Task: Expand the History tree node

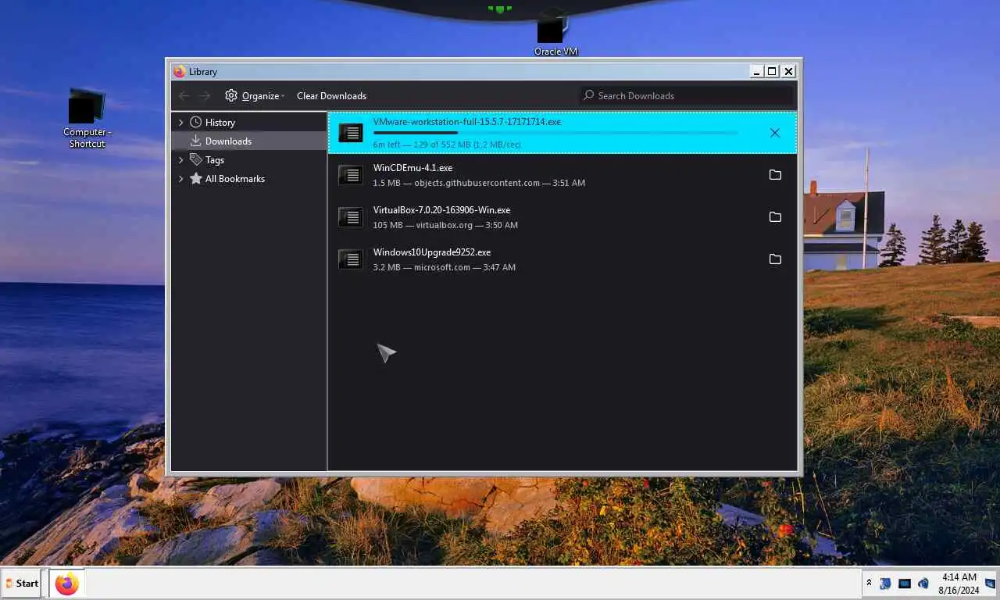Action: click(x=181, y=122)
